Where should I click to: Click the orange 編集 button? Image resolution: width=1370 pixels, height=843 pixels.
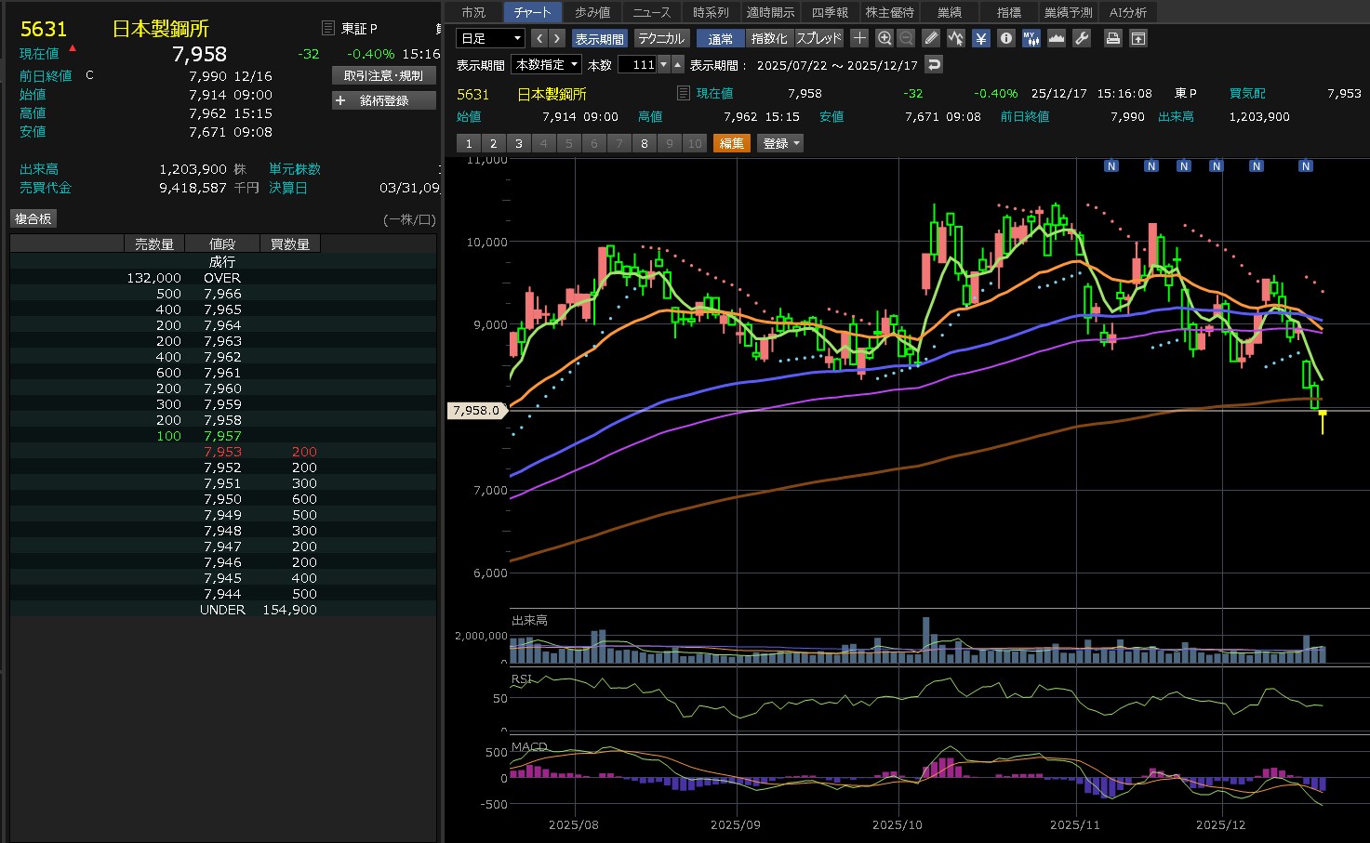(732, 143)
